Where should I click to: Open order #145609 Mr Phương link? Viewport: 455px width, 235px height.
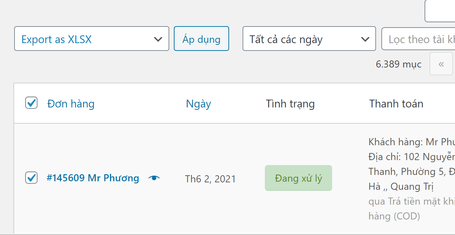tap(93, 178)
